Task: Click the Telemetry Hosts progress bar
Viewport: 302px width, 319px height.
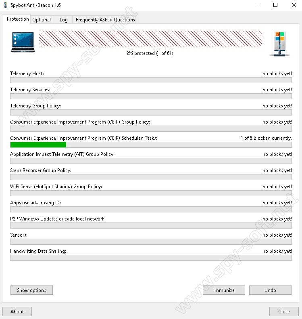Action: click(x=151, y=80)
